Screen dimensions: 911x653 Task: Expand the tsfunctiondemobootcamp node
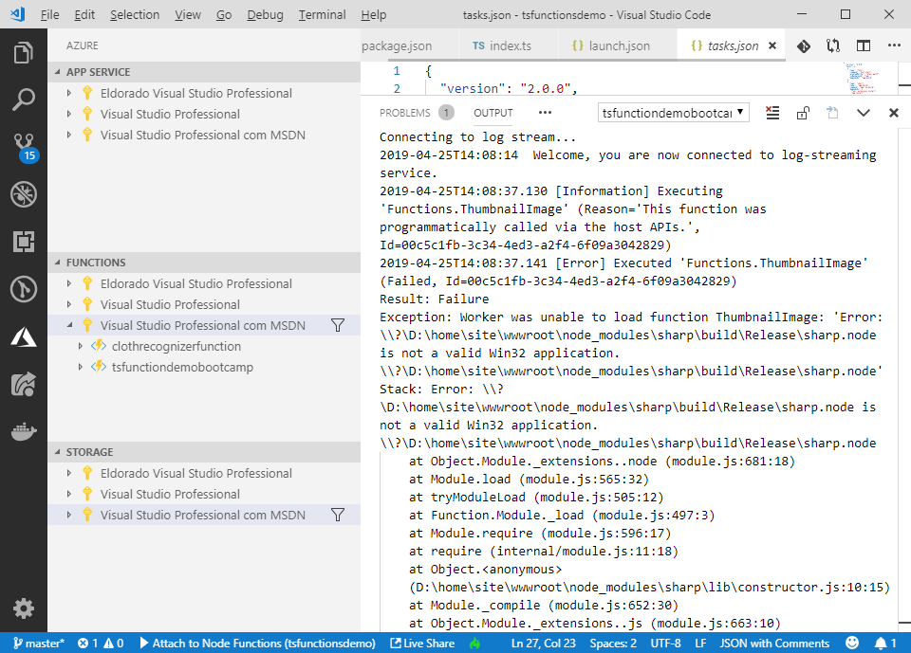[x=80, y=367]
